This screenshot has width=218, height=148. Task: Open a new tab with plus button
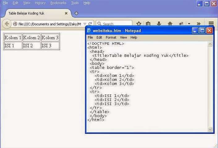click(76, 13)
